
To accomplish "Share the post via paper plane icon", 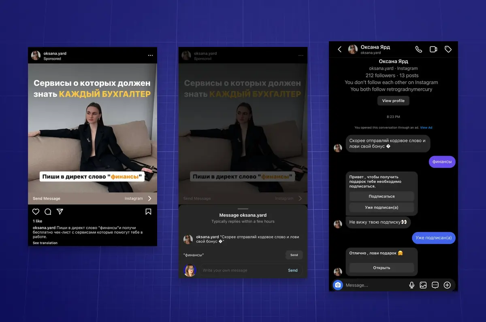I will click(60, 212).
